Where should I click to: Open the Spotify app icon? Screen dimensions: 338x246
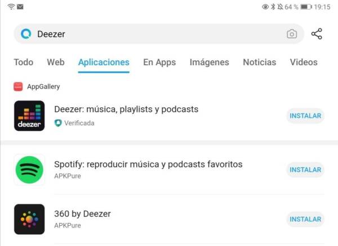[x=29, y=170]
